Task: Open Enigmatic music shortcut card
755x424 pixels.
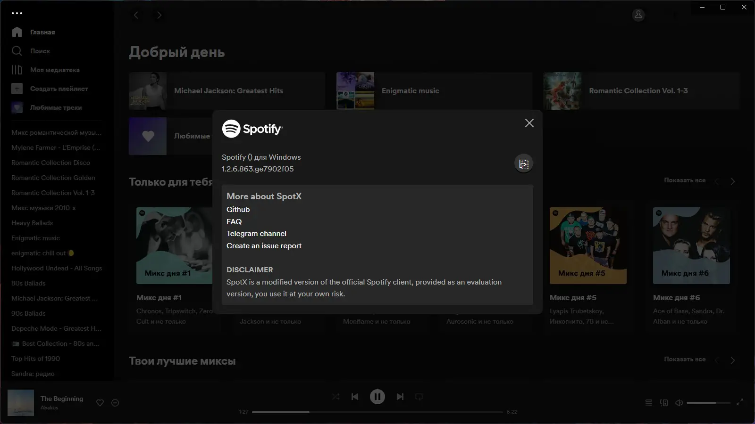Action: [x=435, y=91]
